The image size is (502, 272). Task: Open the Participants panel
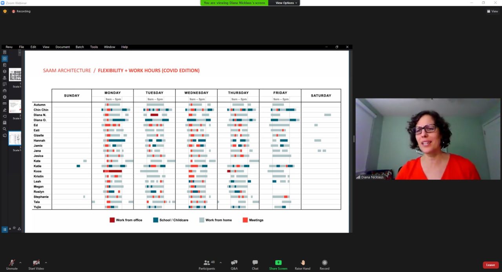[x=207, y=264]
